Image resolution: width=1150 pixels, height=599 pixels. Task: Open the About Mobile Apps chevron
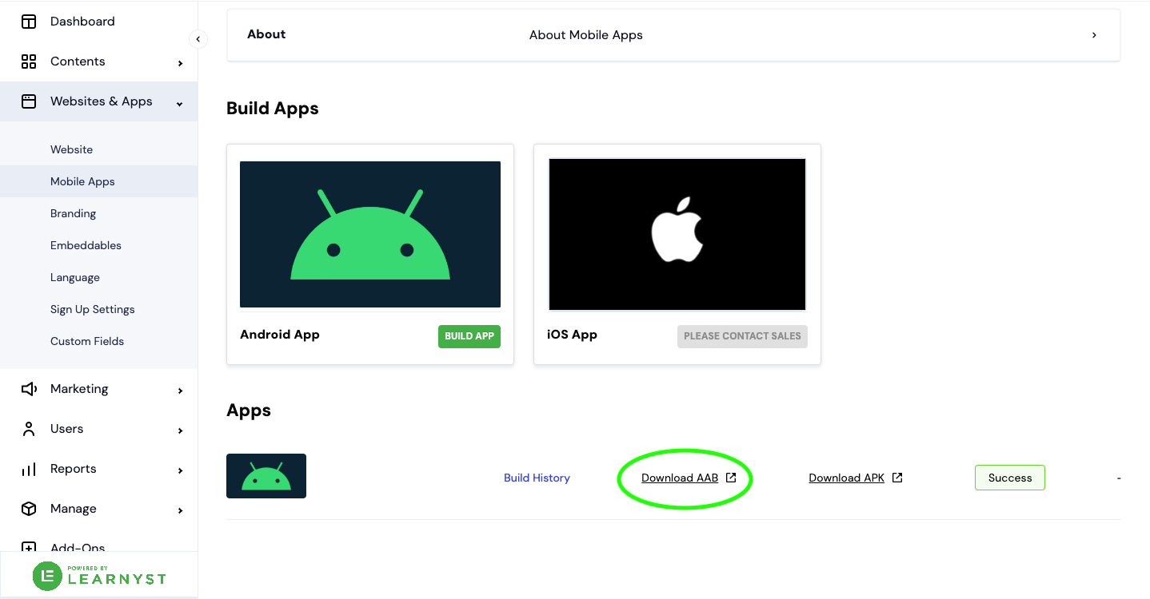(1094, 35)
